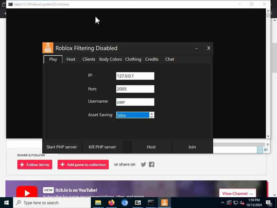Click Kill PHP server button
The image size is (277, 208).
coord(103,147)
